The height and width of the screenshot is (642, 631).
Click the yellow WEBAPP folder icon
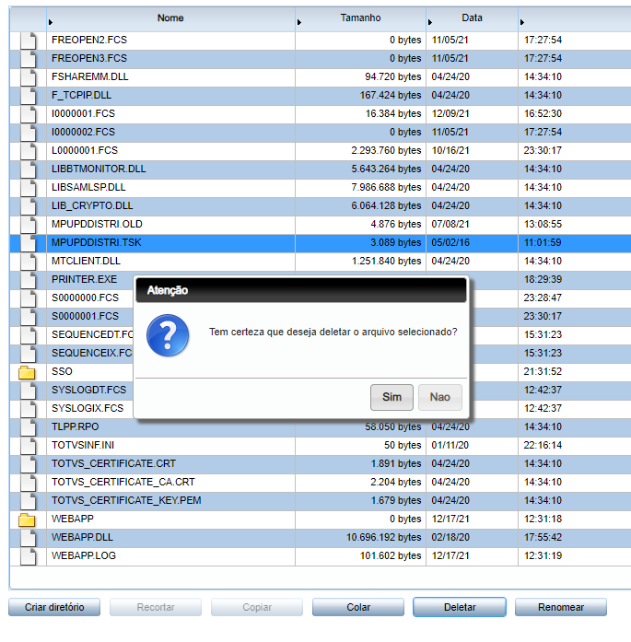(27, 519)
